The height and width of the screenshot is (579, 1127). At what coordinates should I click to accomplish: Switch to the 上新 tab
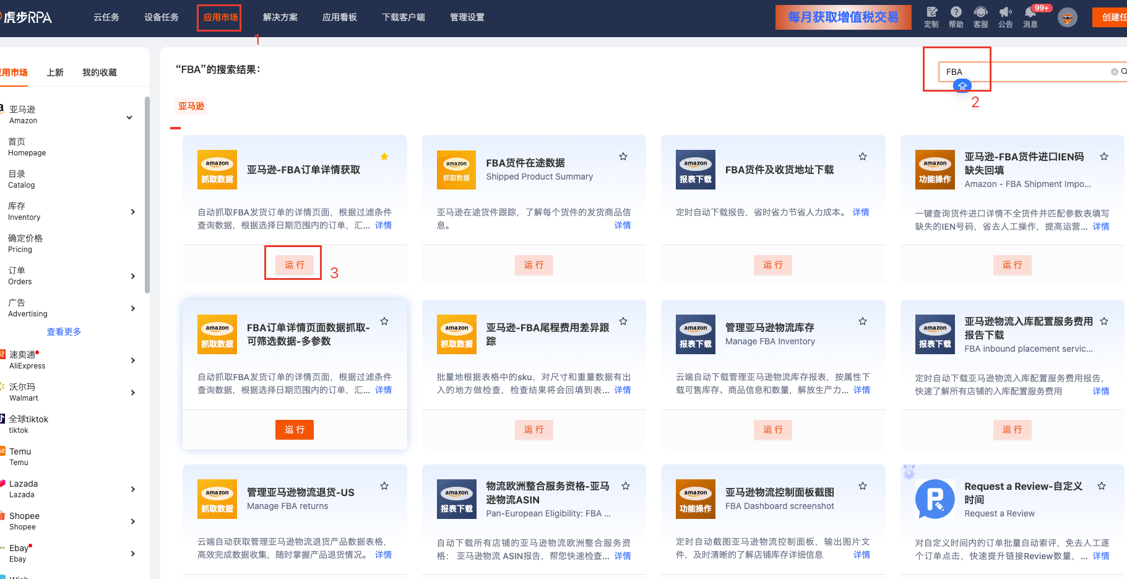pos(55,72)
